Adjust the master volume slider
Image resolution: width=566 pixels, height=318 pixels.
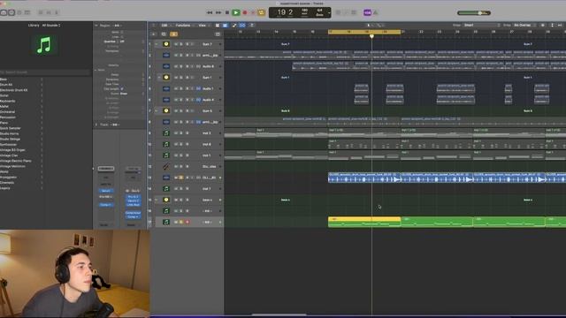coord(474,13)
